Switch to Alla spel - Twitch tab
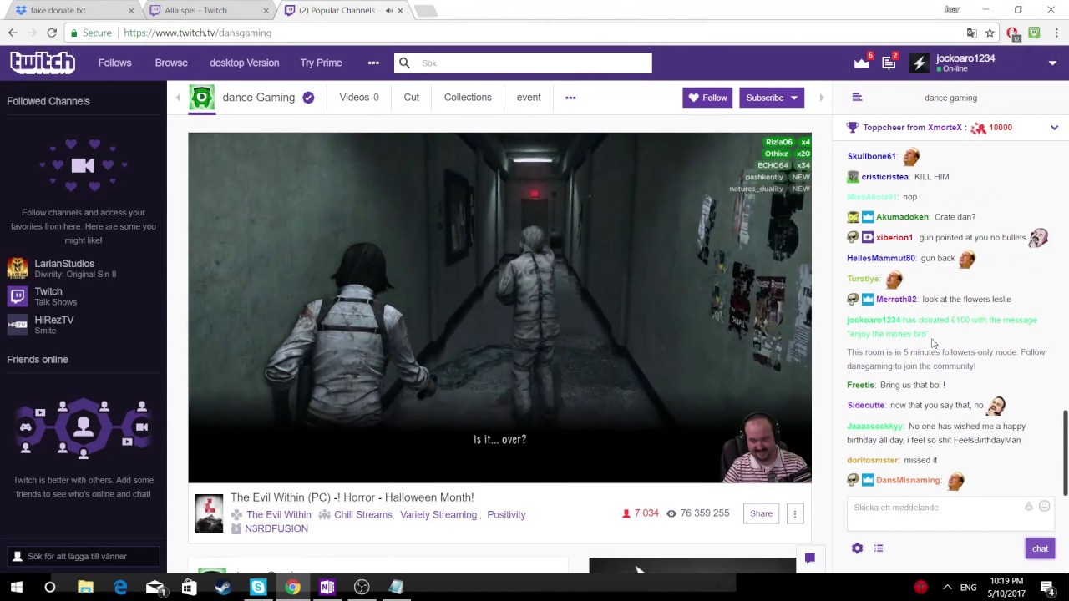The height and width of the screenshot is (601, 1069). click(x=209, y=11)
